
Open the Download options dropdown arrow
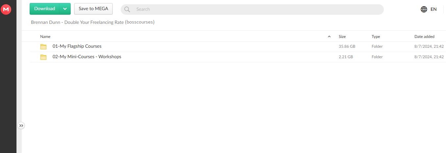(x=65, y=9)
